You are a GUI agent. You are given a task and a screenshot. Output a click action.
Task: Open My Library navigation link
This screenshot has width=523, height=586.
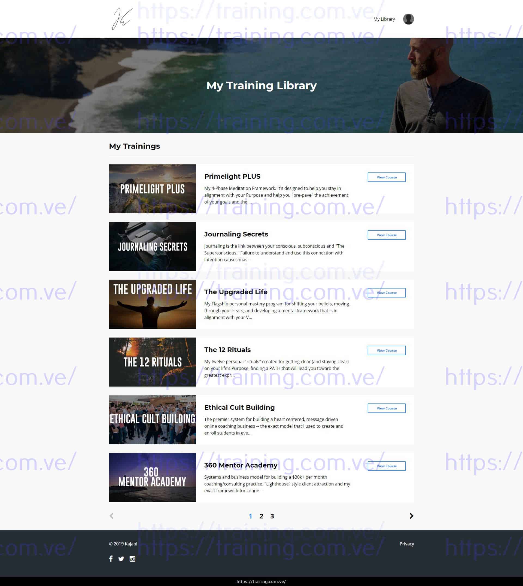pos(384,19)
